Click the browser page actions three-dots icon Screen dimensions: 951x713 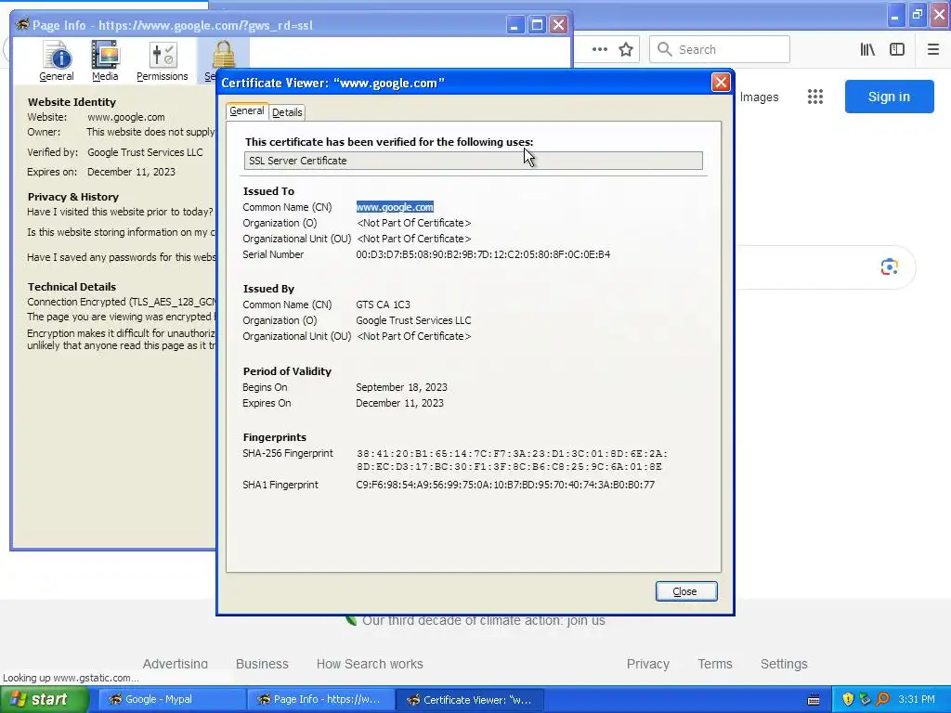600,50
